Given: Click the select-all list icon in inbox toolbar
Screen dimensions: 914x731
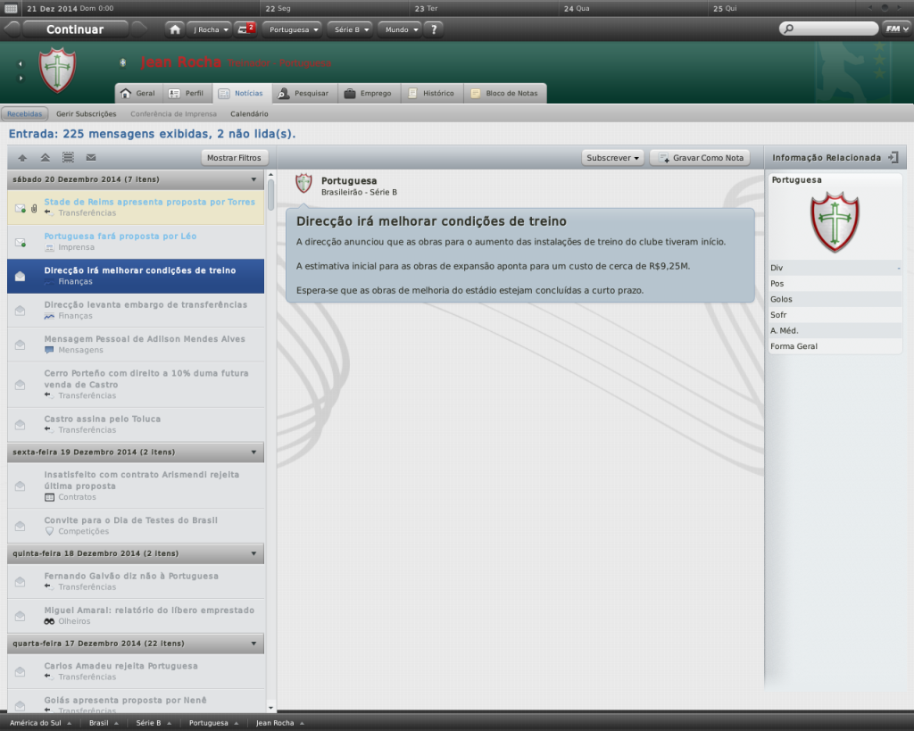Looking at the screenshot, I should (68, 157).
